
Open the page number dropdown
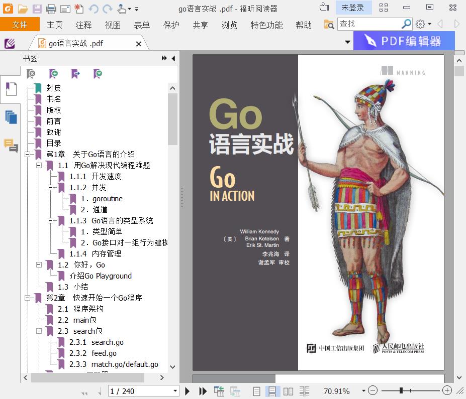coord(175,391)
